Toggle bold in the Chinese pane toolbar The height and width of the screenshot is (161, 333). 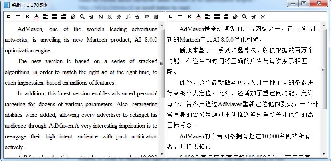pos(189,17)
